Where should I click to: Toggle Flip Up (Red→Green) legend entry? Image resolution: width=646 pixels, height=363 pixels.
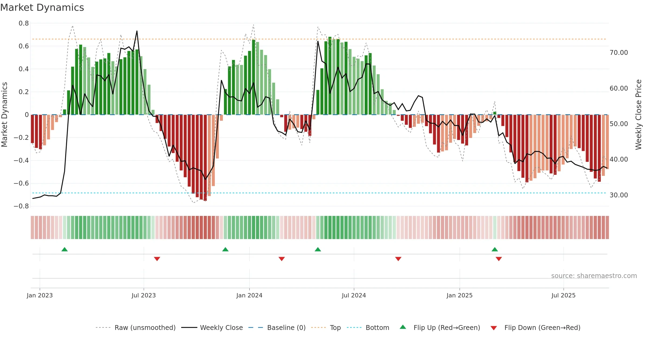(x=440, y=328)
